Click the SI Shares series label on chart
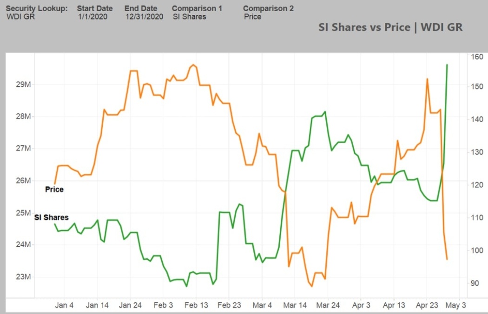 click(51, 217)
